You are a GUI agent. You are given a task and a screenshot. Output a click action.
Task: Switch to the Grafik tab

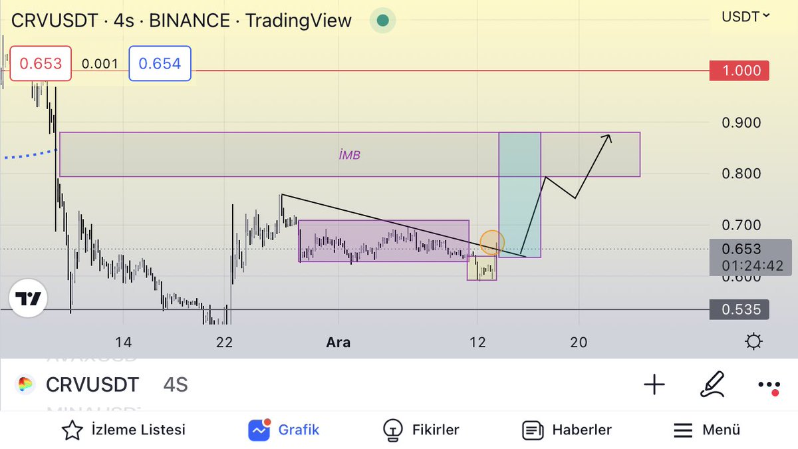[x=284, y=430]
